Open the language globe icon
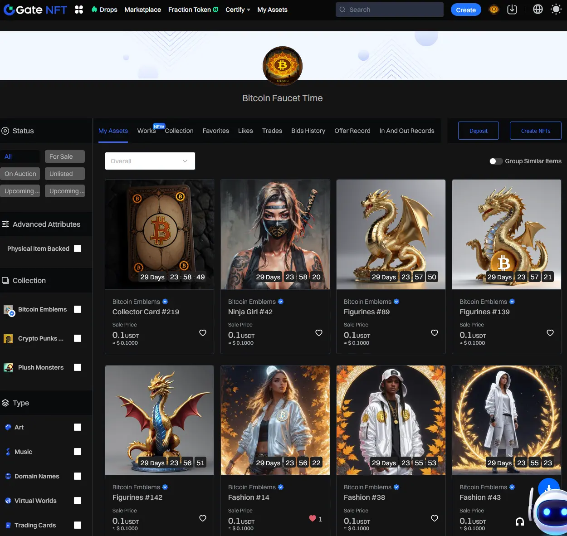Screen dimensions: 567x536 538,10
